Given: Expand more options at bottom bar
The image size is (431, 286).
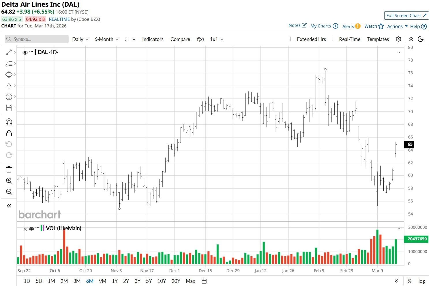Looking at the screenshot, I should tap(396, 281).
